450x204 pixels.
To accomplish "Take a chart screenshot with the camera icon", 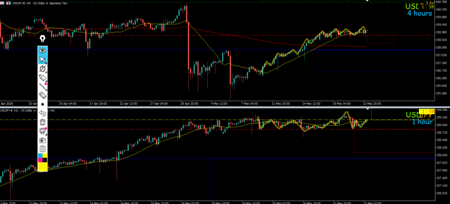I will (43, 140).
